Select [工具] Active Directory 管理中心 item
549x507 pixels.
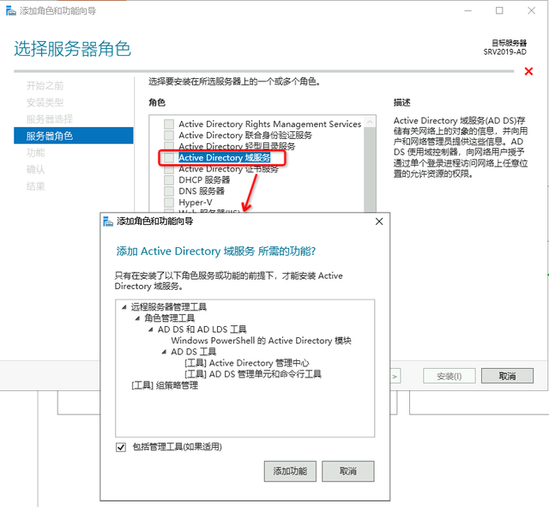click(247, 363)
